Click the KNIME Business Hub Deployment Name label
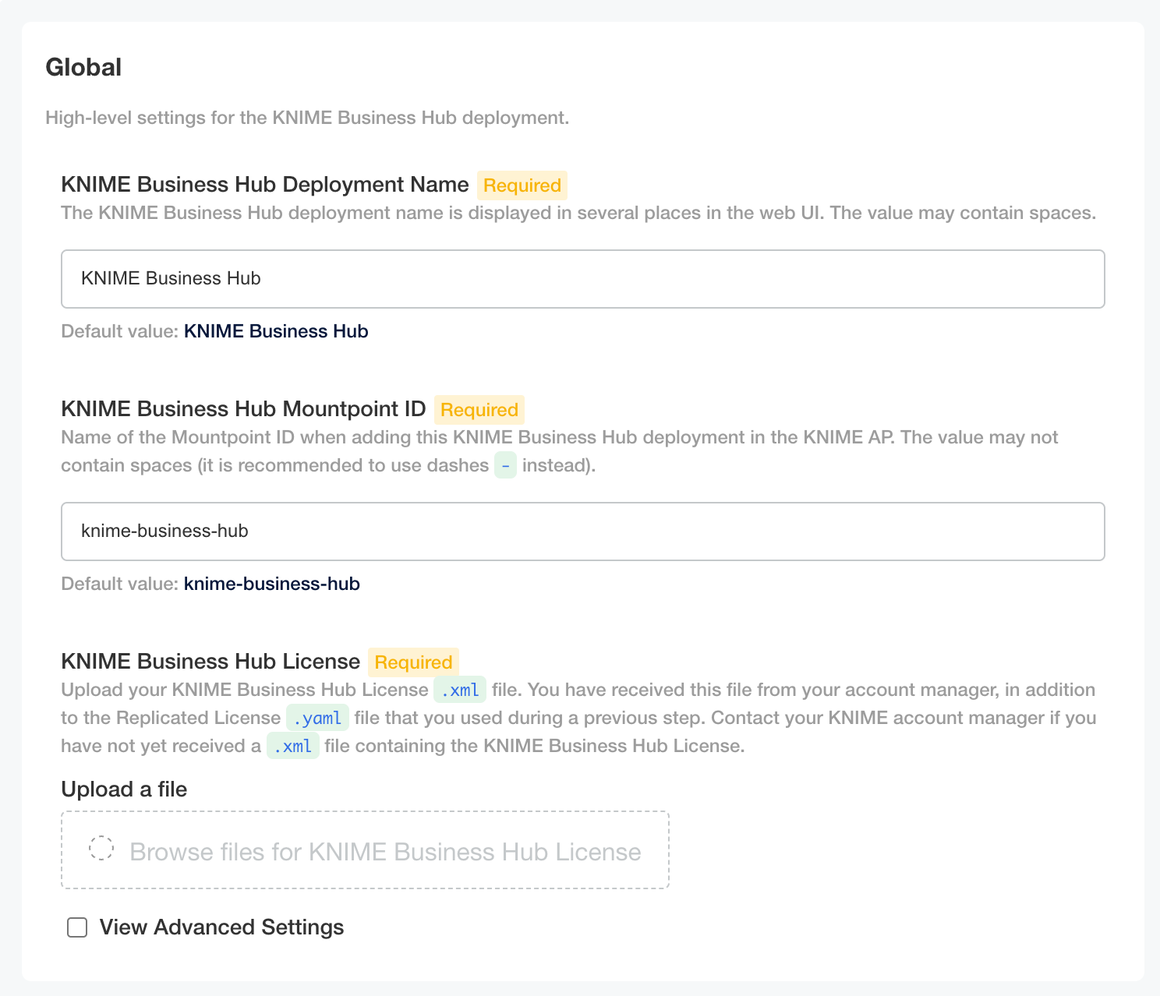Image resolution: width=1160 pixels, height=996 pixels. (264, 185)
